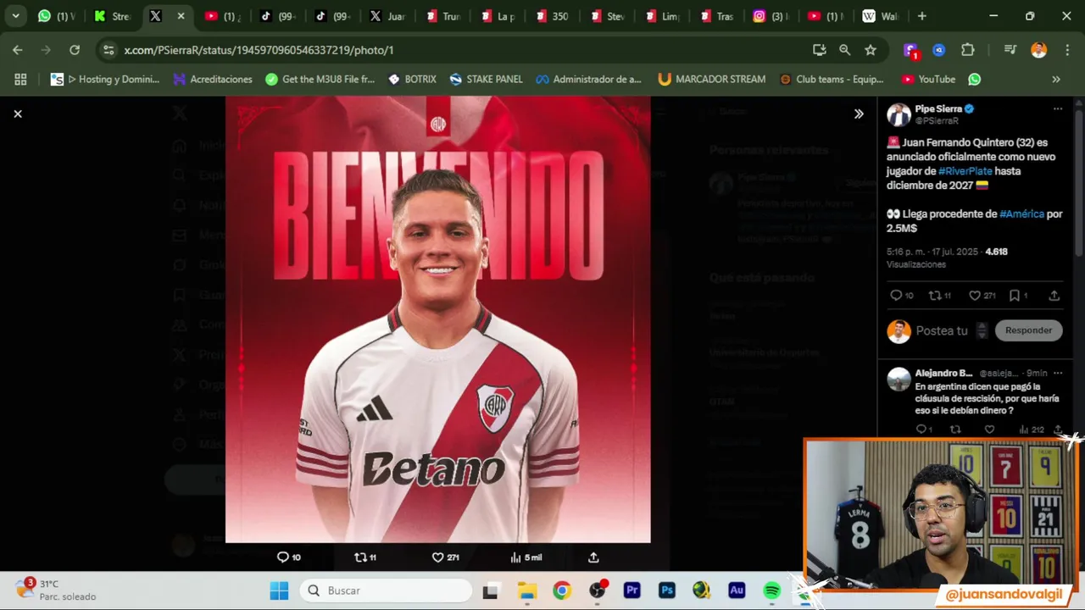This screenshot has height=610, width=1085.
Task: Open Adobe Audition from the taskbar
Action: coord(736,591)
